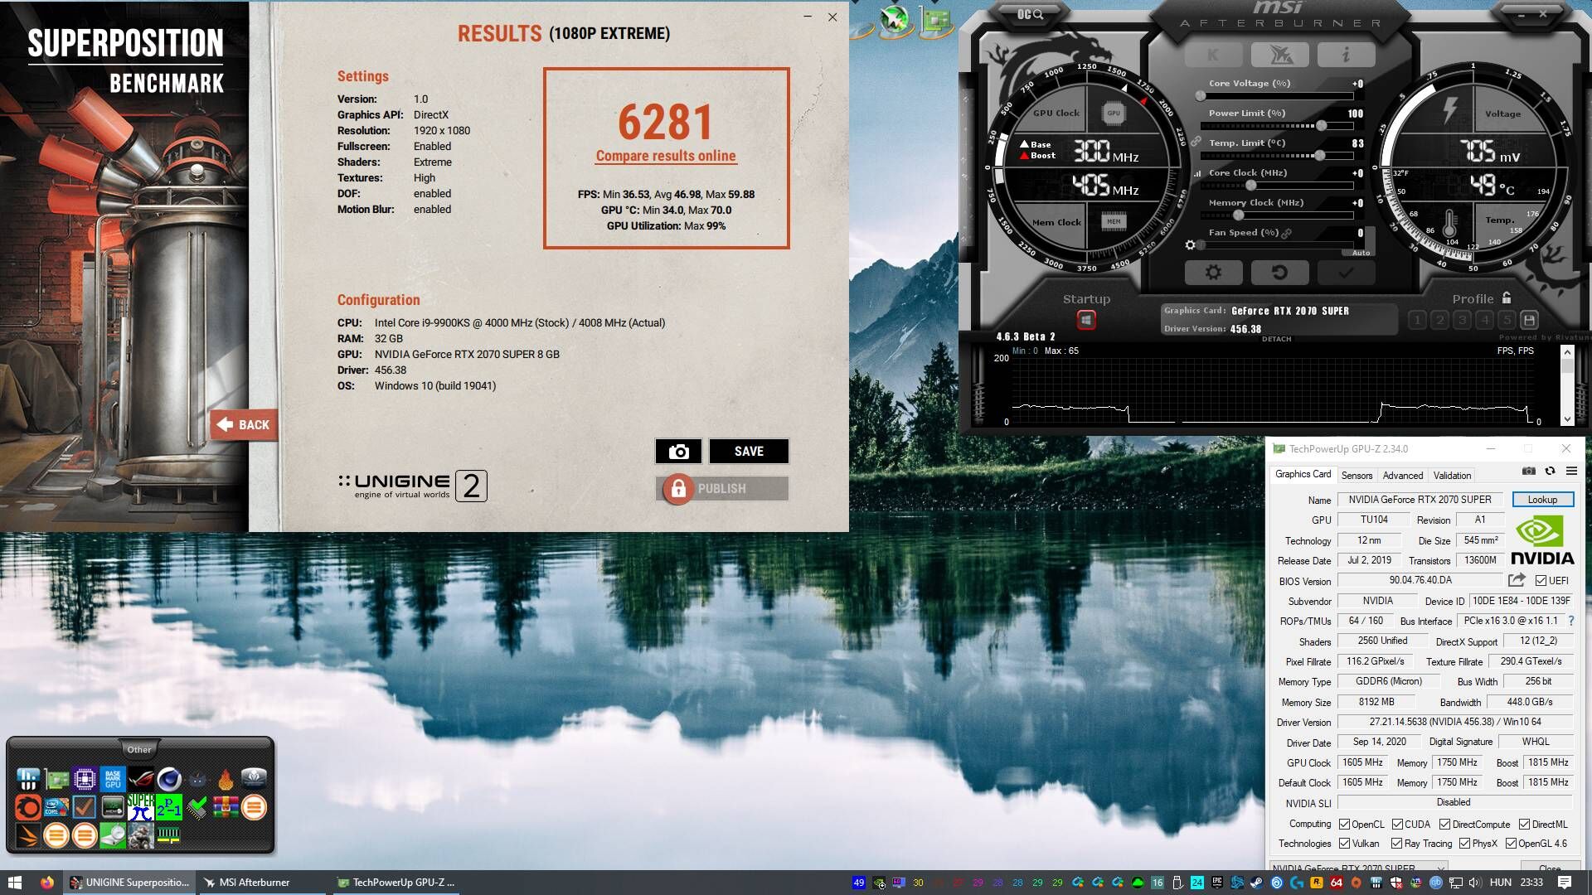Toggle OpenCL checkbox in GPU-Z
The width and height of the screenshot is (1592, 895).
point(1344,825)
